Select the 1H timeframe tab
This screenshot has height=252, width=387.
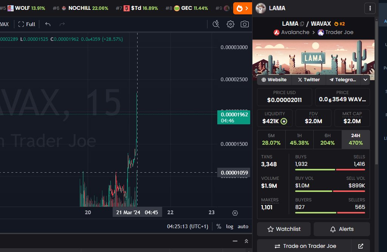pos(299,139)
